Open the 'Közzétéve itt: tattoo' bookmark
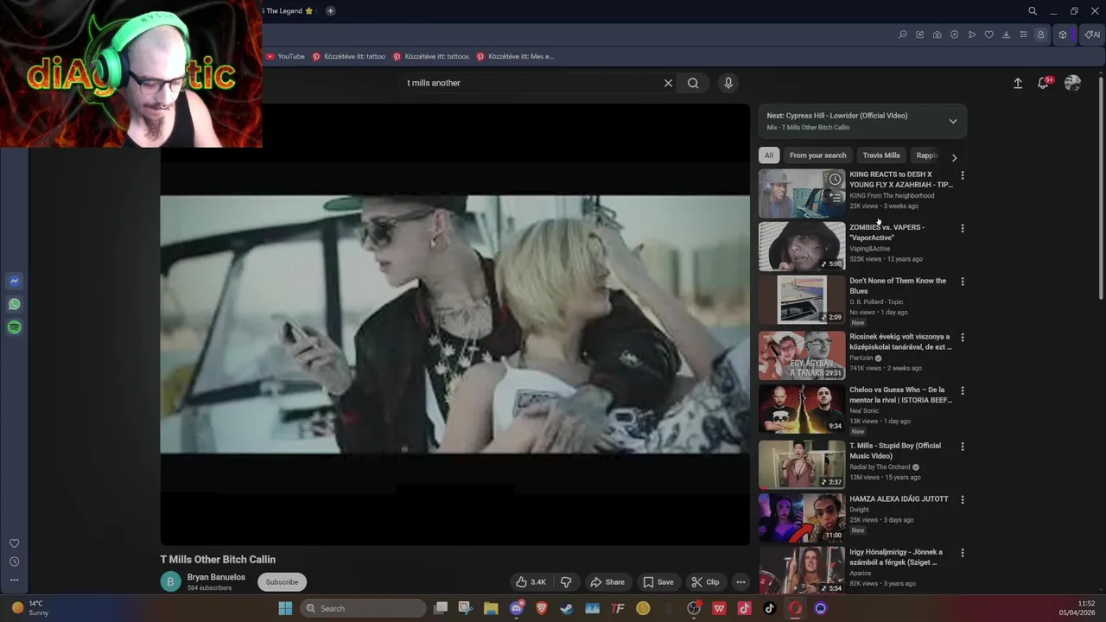 tap(348, 56)
